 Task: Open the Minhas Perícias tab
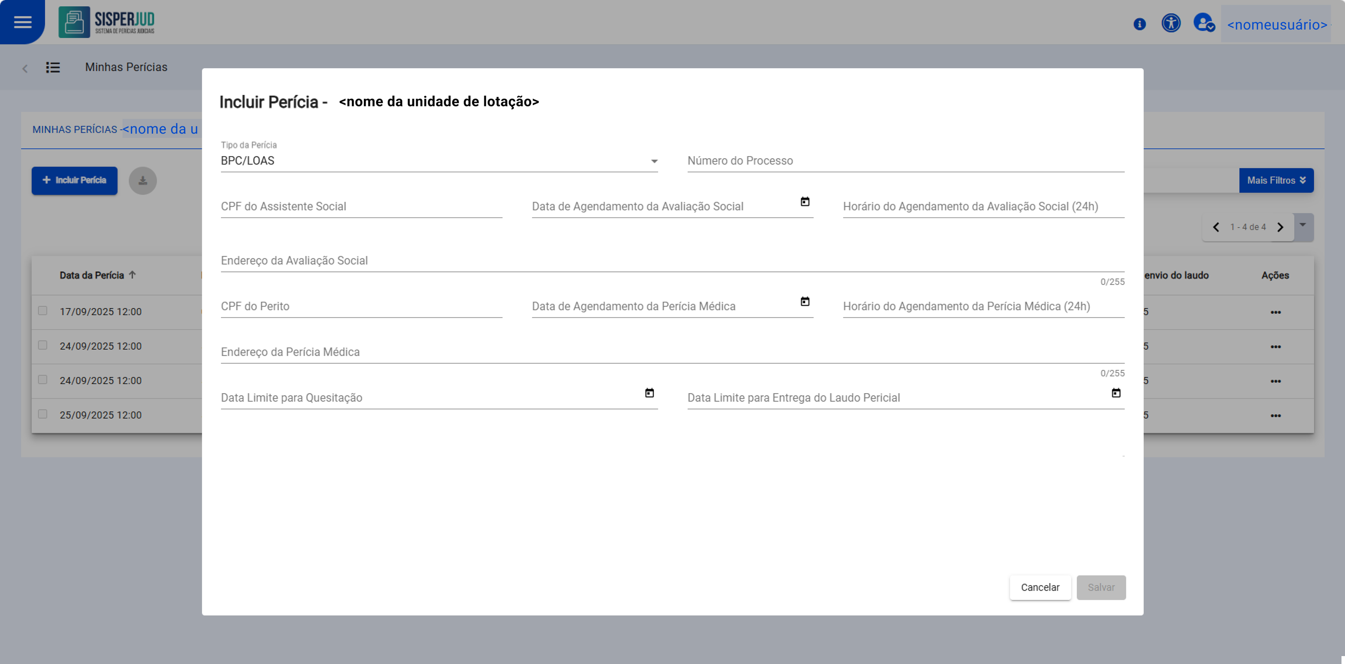tap(75, 129)
